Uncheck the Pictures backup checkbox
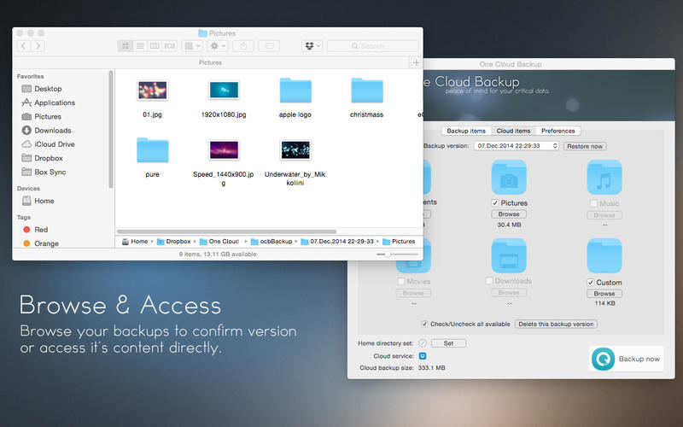 [495, 202]
